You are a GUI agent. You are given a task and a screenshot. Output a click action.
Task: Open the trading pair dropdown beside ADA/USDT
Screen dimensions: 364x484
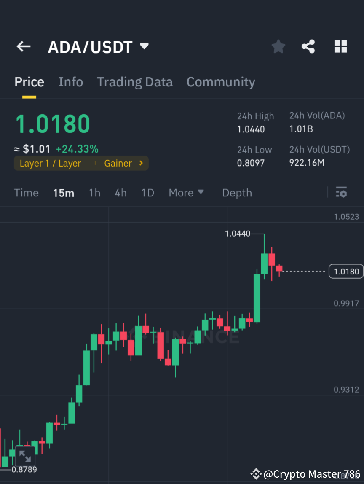pyautogui.click(x=144, y=46)
